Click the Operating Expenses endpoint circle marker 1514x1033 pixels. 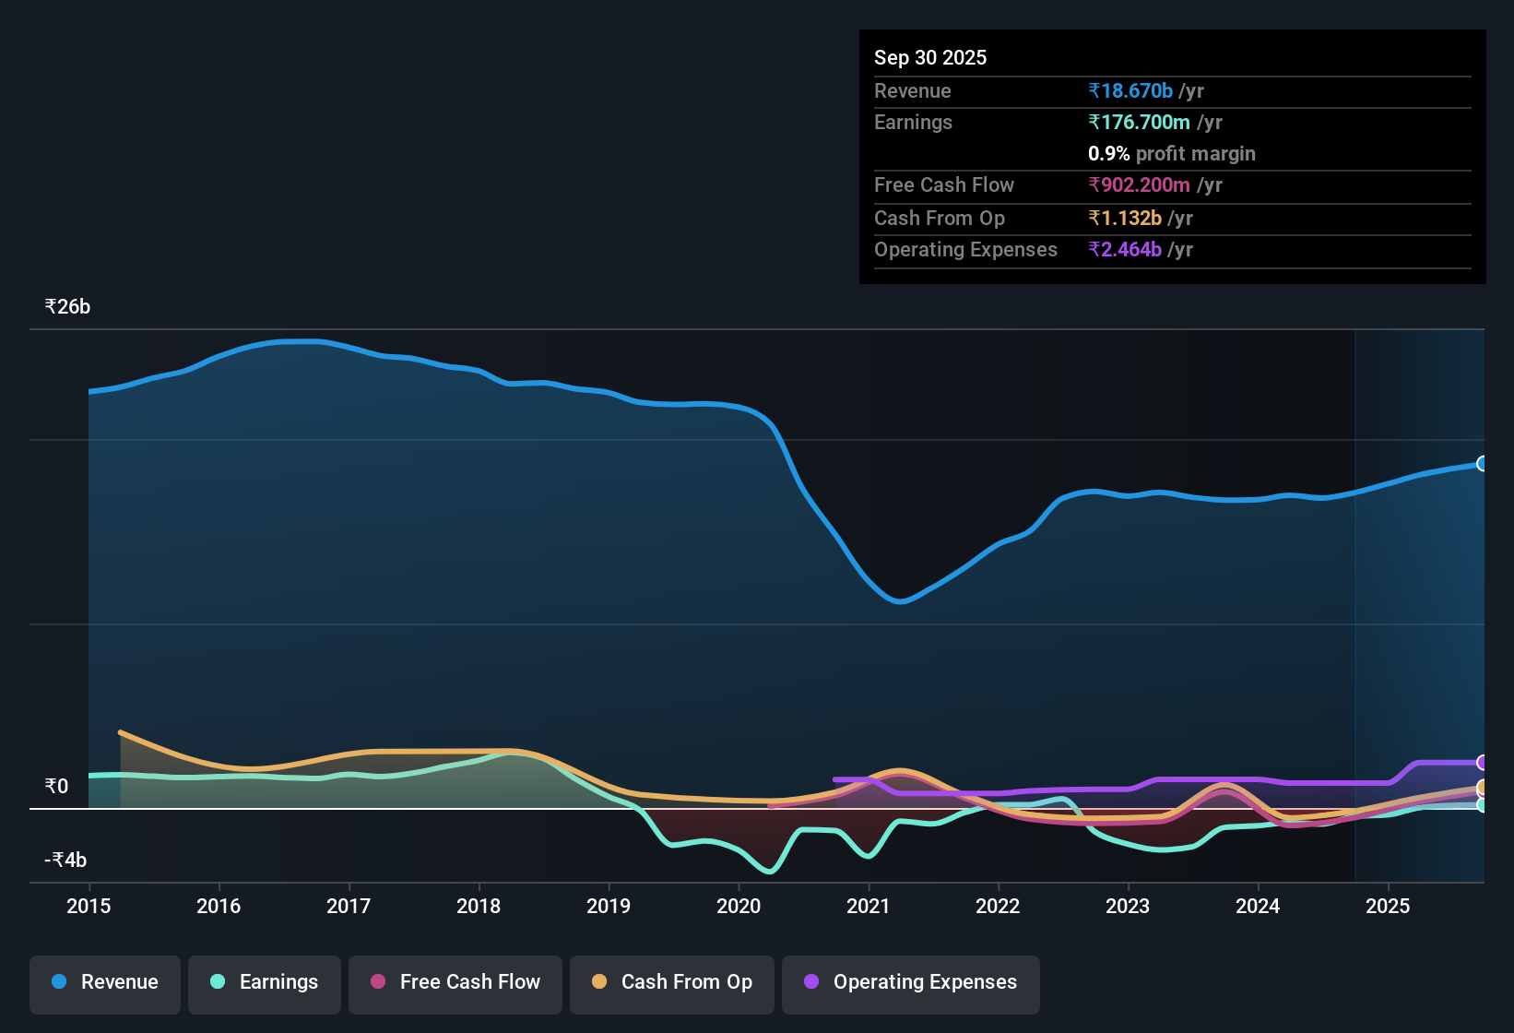pos(1483,763)
